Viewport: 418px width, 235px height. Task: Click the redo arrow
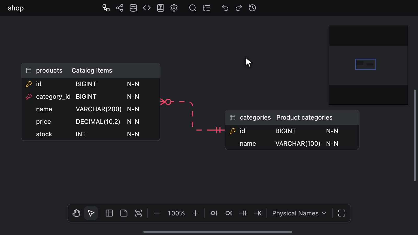tap(239, 8)
